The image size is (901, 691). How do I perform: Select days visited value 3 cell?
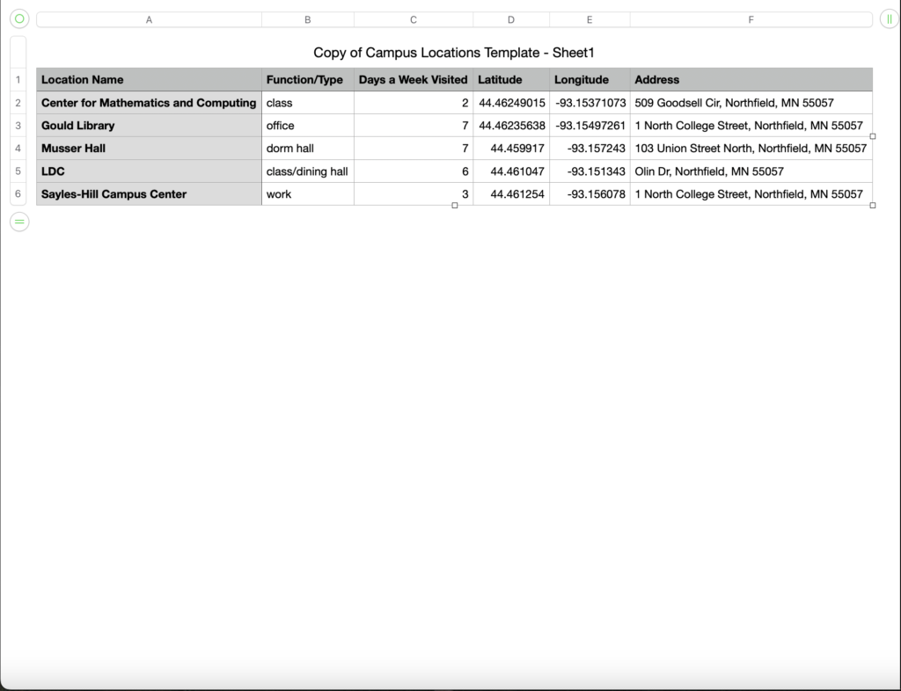coord(414,194)
